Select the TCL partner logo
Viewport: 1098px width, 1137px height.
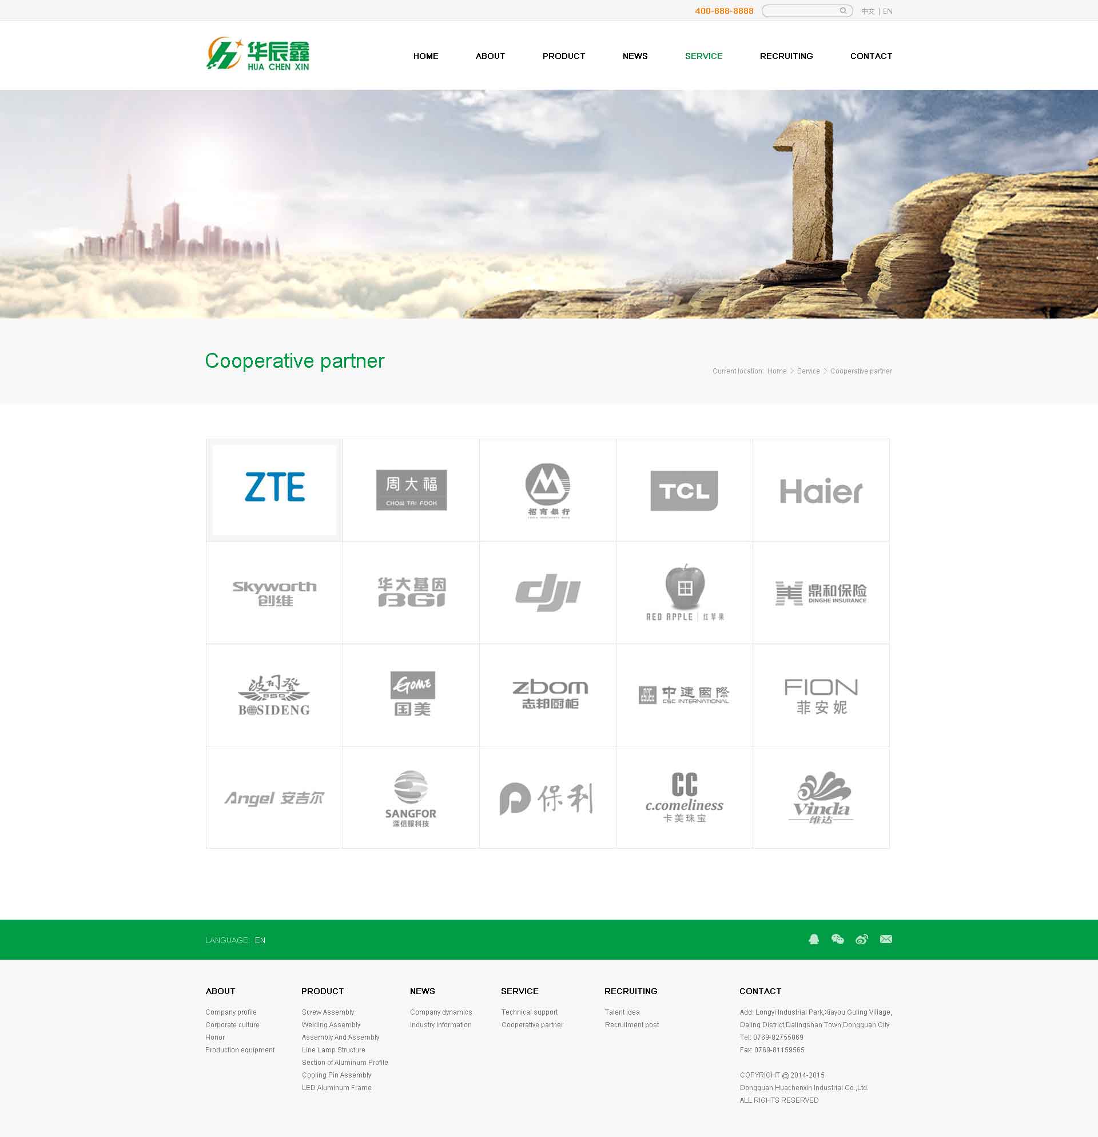coord(685,490)
